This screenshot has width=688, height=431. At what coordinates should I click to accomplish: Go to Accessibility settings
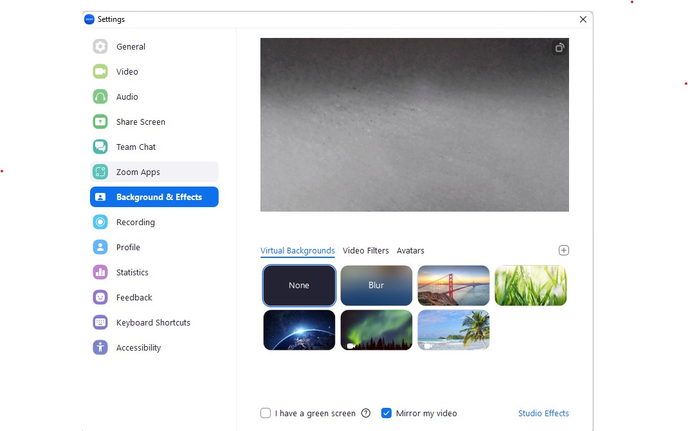click(x=138, y=347)
